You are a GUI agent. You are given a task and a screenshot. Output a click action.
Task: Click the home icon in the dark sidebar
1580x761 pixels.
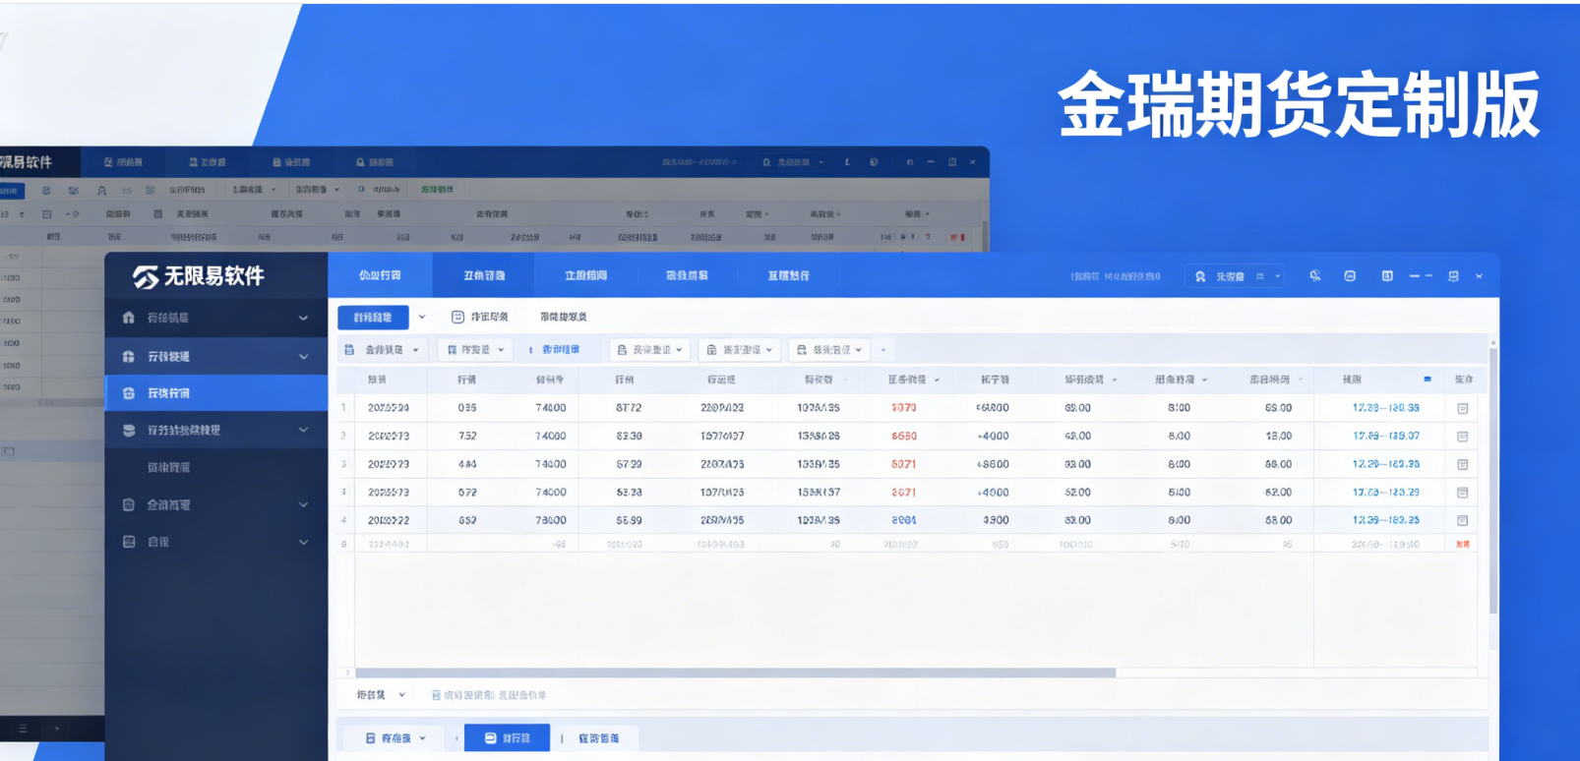[x=128, y=318]
